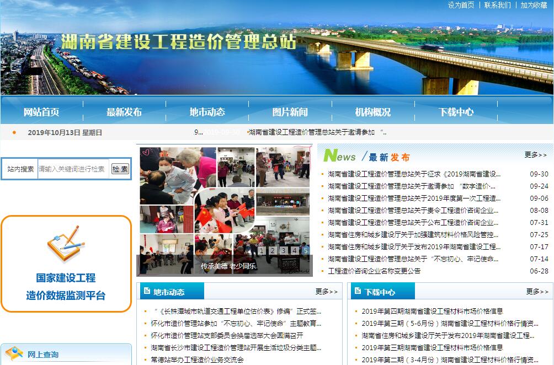Image resolution: width=554 pixels, height=365 pixels.
Task: Jump to slide 3 in the photo carousel
Action: tap(283, 251)
